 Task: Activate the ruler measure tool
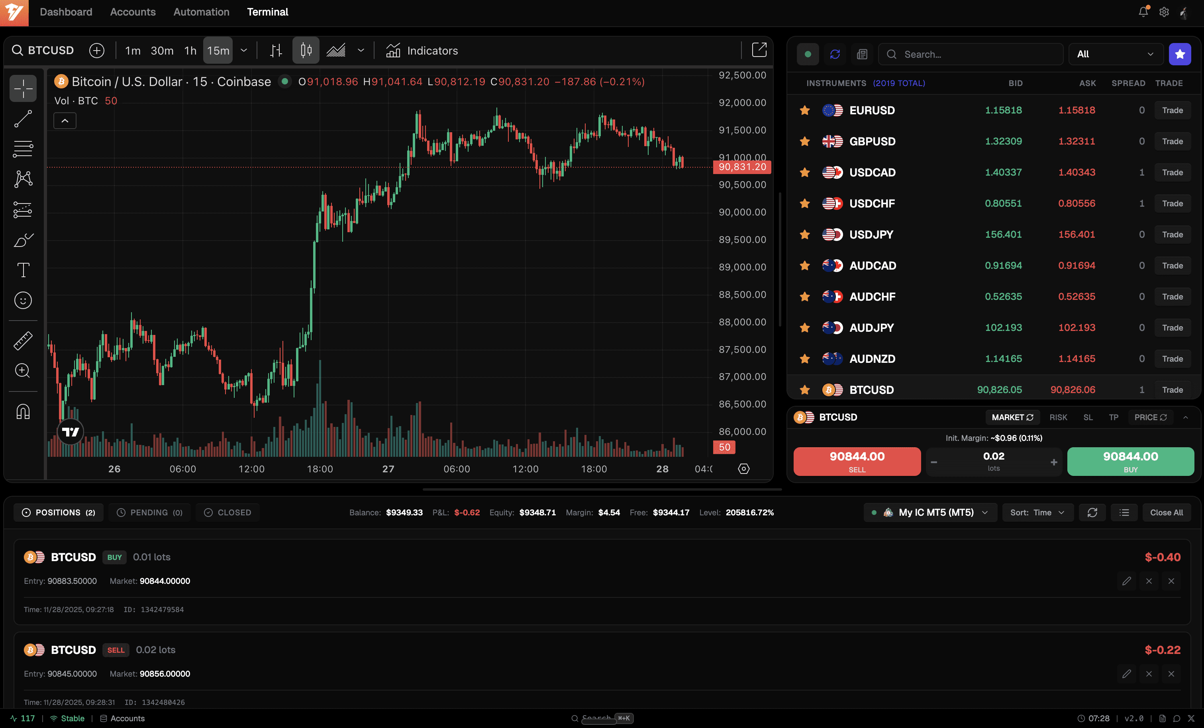pyautogui.click(x=23, y=341)
